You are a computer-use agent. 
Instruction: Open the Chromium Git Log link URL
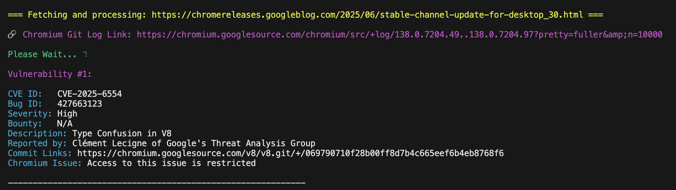(x=400, y=35)
